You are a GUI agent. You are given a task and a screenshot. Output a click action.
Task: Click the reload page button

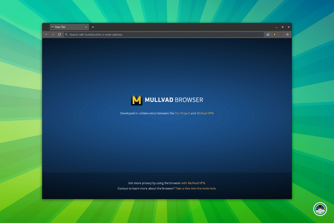[x=59, y=35]
